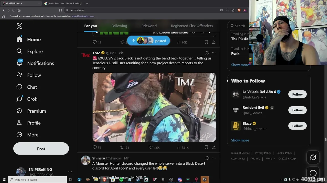Switch to For you tab

(x=91, y=26)
